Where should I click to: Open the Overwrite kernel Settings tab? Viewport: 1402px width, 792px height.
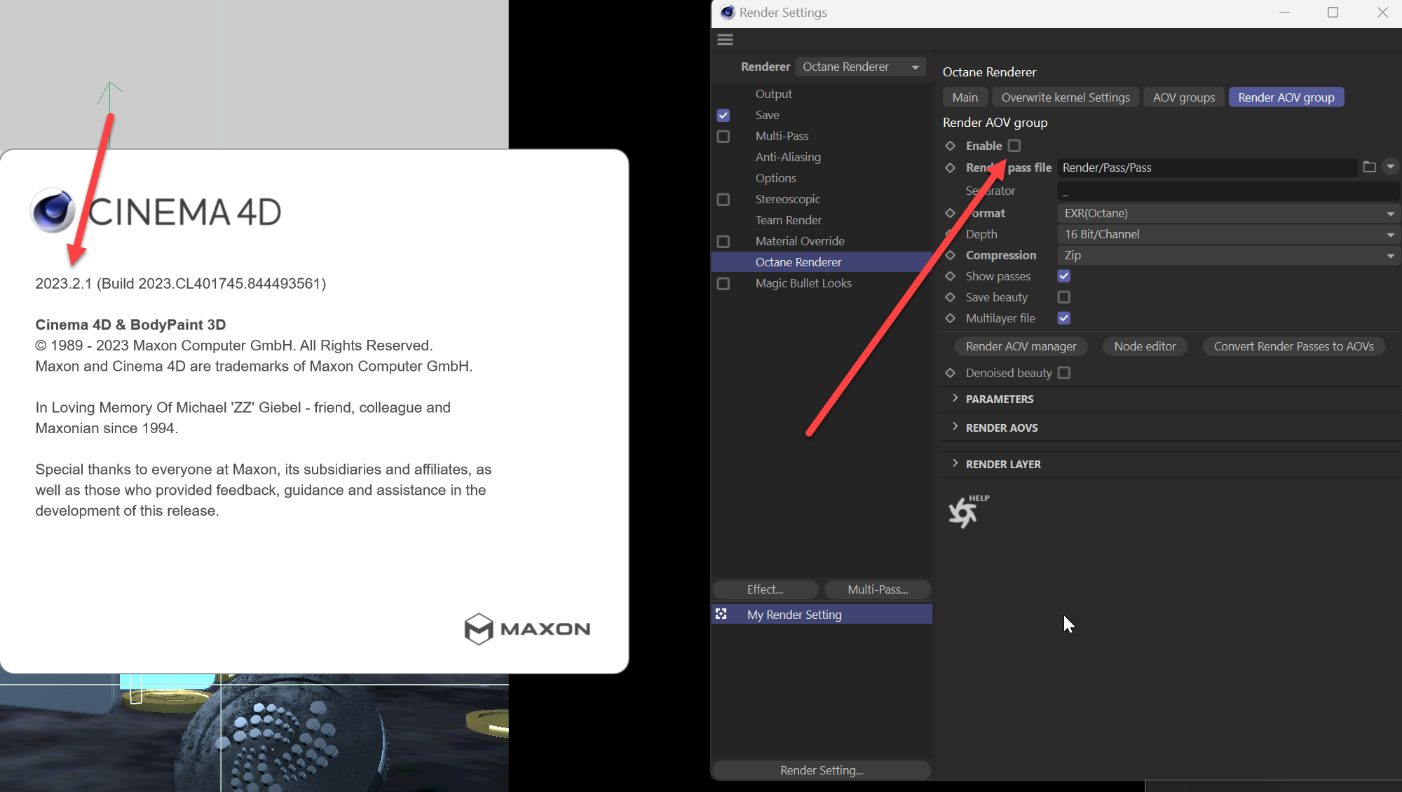[1065, 97]
